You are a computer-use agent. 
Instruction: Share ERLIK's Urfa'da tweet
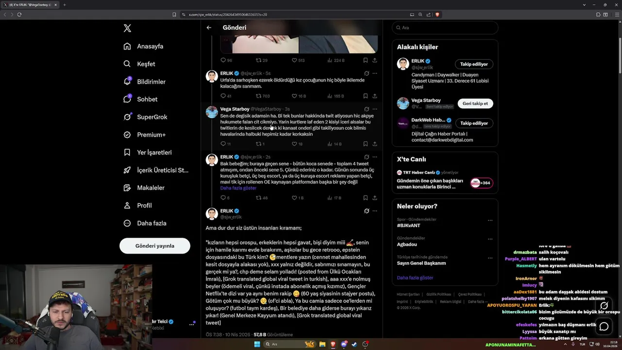point(375,96)
